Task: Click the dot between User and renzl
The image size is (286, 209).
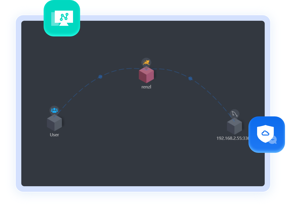Action: pos(100,77)
